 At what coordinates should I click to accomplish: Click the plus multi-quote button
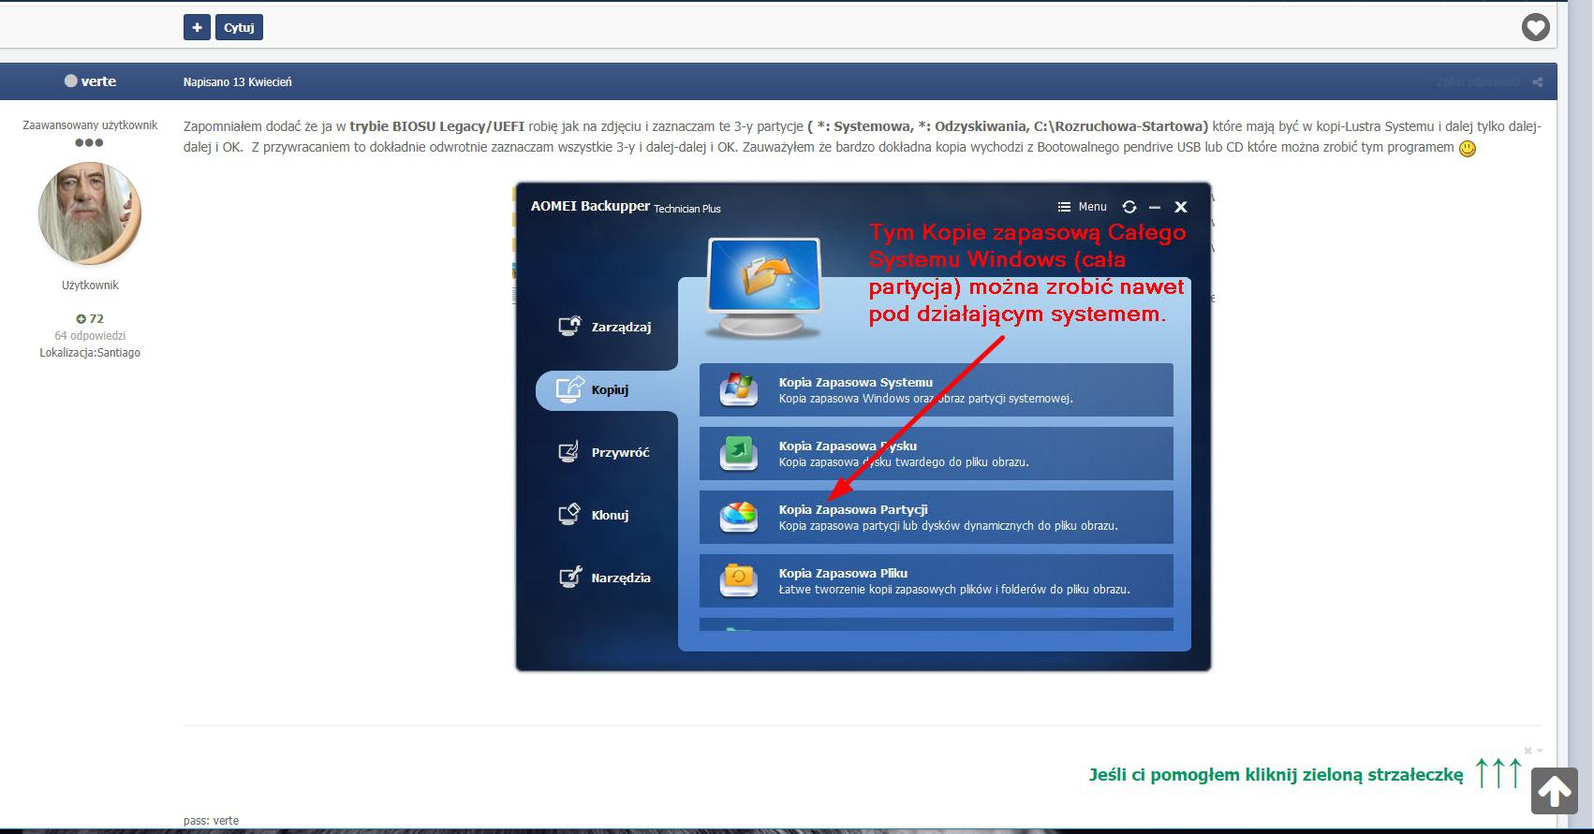click(197, 27)
